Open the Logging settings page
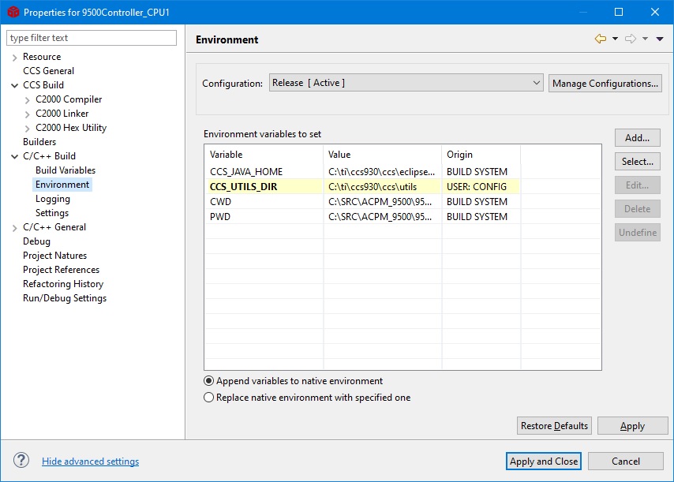 (52, 199)
